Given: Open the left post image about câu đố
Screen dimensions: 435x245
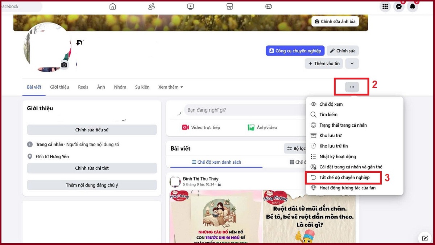Looking at the screenshot, I should coord(216,217).
